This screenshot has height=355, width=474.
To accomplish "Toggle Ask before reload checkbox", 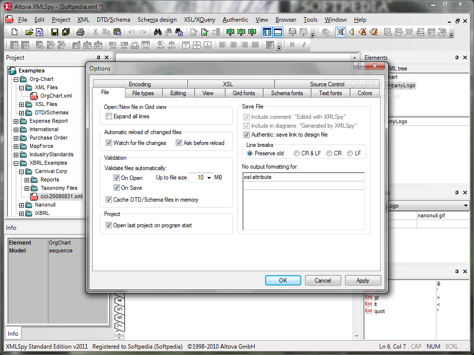I will [x=179, y=143].
